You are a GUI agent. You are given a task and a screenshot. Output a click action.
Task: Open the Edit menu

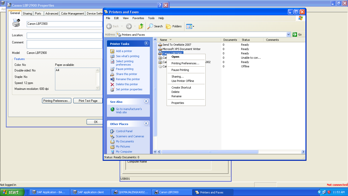116,18
